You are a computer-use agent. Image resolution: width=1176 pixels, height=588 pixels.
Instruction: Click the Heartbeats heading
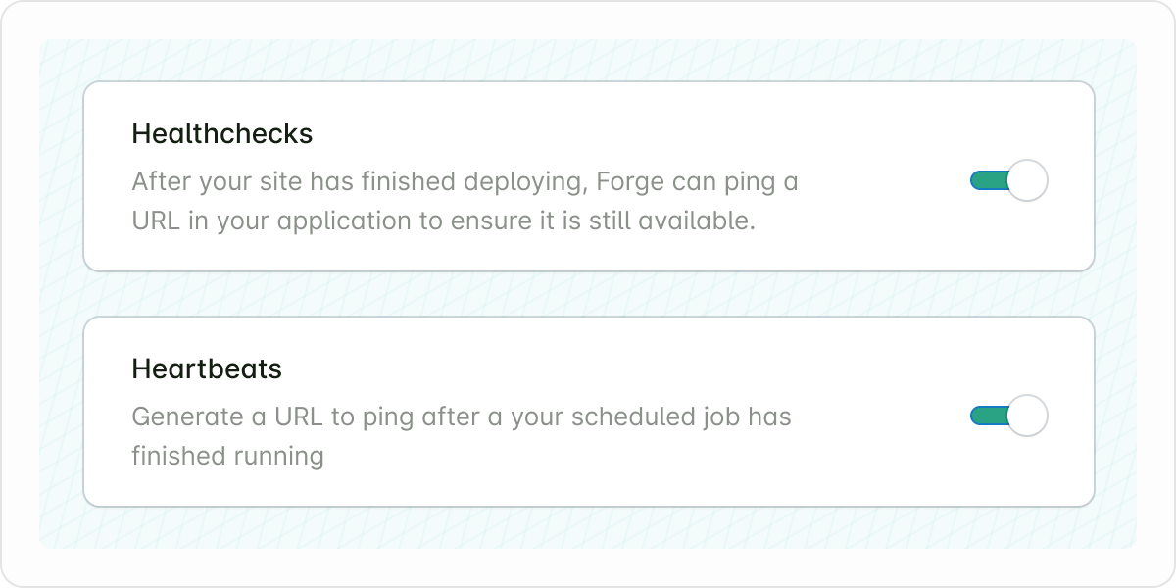[207, 369]
